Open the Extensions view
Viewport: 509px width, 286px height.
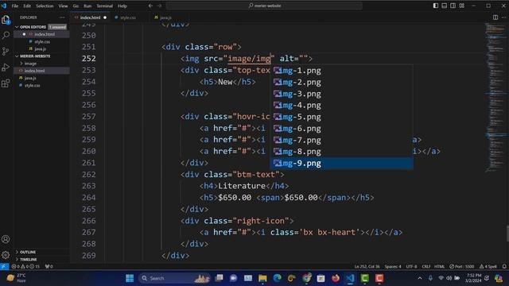(x=6, y=83)
